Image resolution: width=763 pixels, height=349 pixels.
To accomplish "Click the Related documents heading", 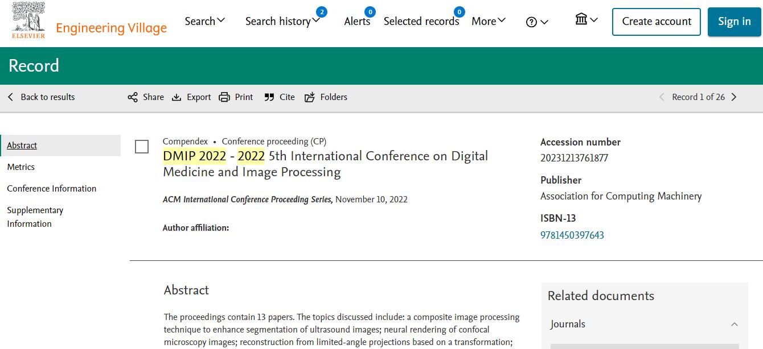I will pos(601,296).
